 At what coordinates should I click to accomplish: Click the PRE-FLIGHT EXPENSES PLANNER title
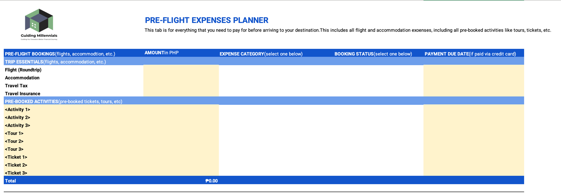tap(206, 20)
